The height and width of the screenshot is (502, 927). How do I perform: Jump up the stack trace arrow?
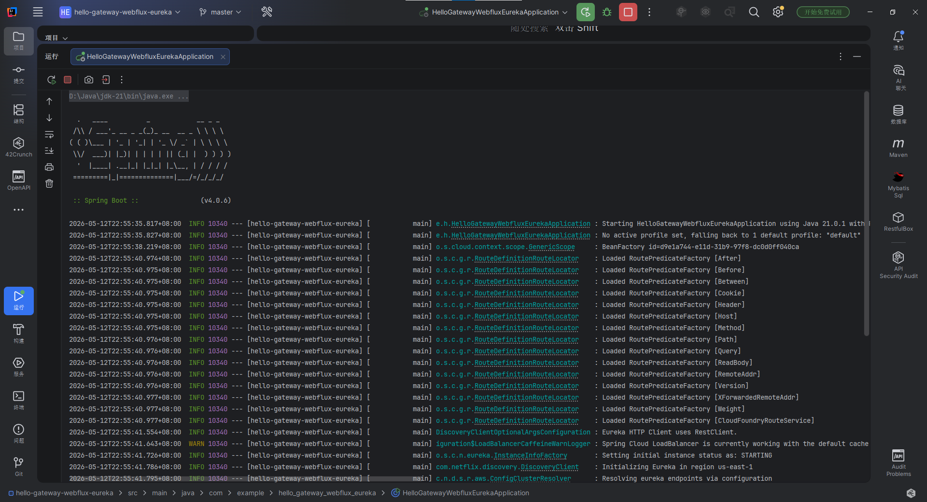[49, 101]
